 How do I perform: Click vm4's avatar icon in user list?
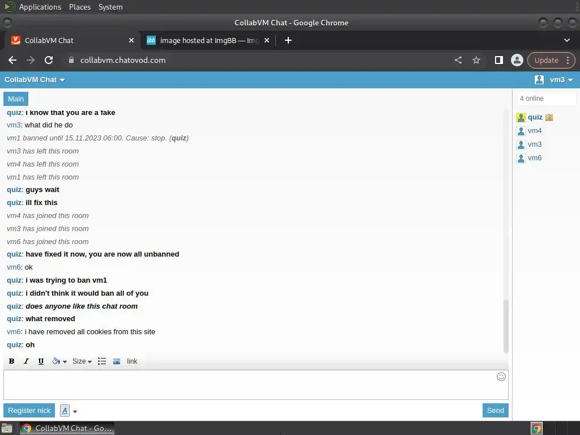(x=521, y=131)
